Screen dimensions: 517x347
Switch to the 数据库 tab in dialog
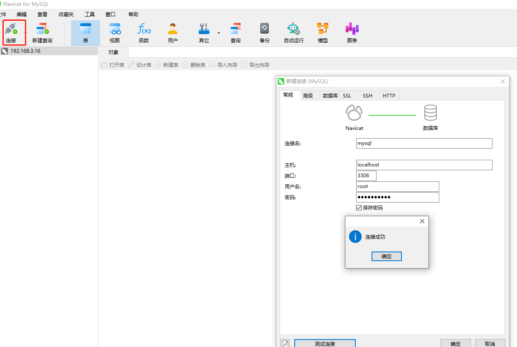click(330, 96)
